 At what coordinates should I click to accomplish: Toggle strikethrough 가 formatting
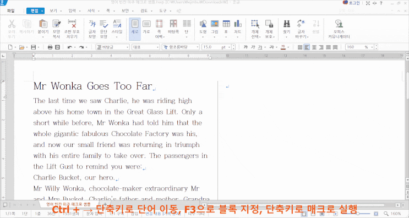[x=272, y=47]
